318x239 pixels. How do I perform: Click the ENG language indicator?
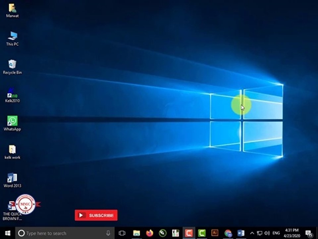point(276,233)
